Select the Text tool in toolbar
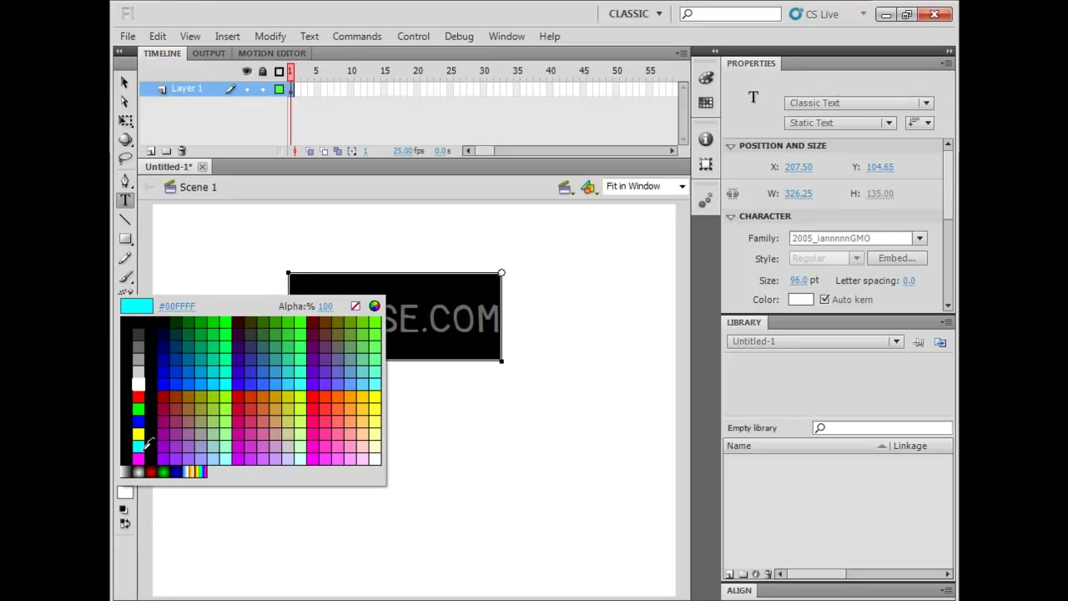This screenshot has width=1068, height=601. click(125, 200)
